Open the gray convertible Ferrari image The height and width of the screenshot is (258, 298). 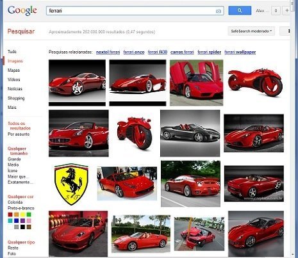[x=190, y=133]
